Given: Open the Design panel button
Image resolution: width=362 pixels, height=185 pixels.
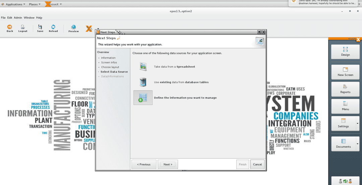Looking at the screenshot, I should pos(345,52).
